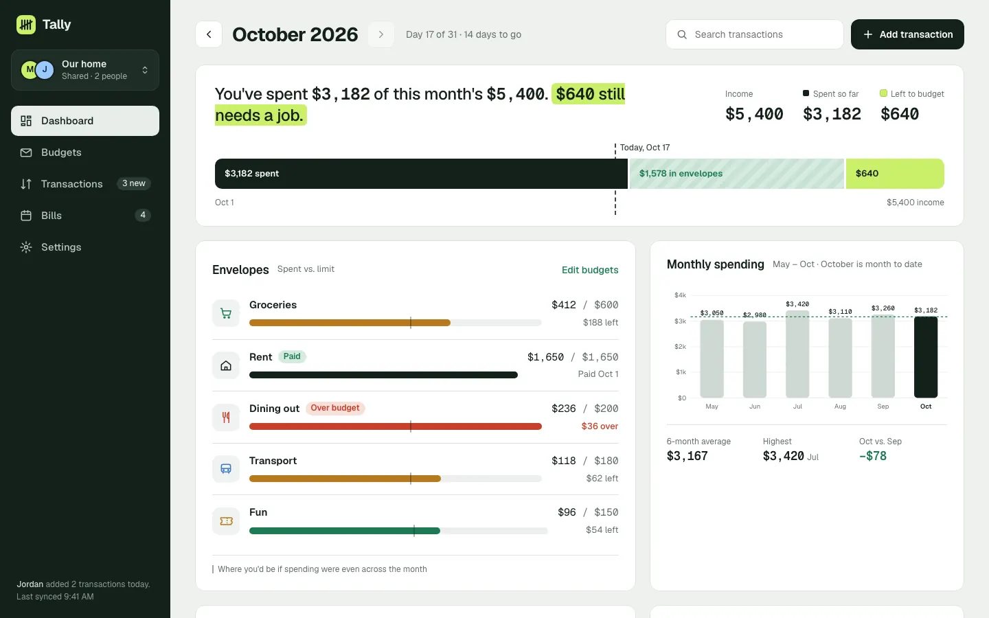Click the Settings gear icon
Screen dimensions: 989x618
pyautogui.click(x=26, y=247)
